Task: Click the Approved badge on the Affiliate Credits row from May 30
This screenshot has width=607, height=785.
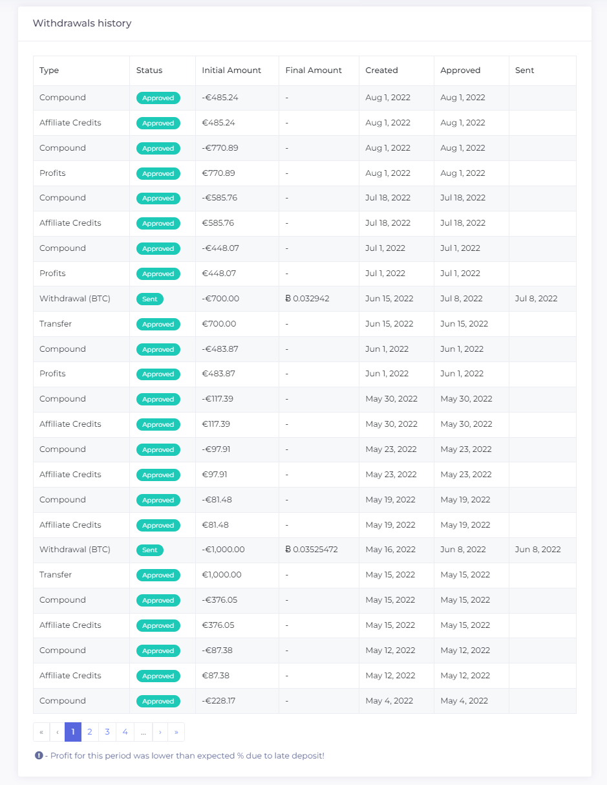Action: coord(158,424)
